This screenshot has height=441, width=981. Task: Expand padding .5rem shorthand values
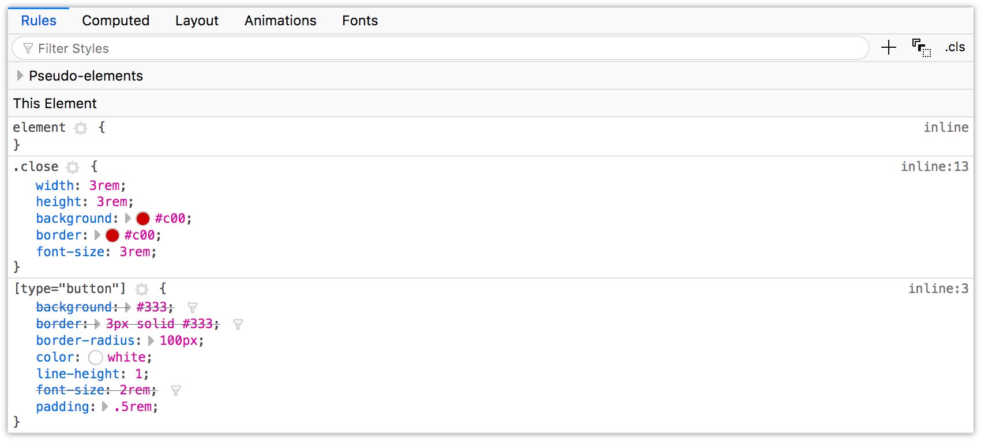tap(105, 407)
